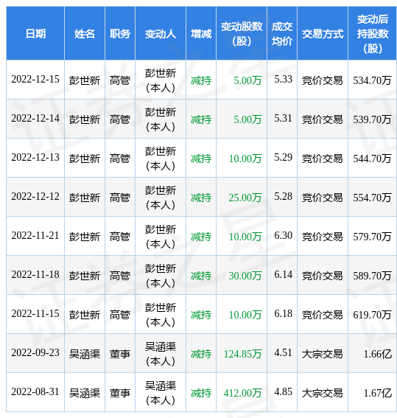Click 大宗交易 in the 2022-09-23 row
This screenshot has width=397, height=418.
[x=323, y=354]
